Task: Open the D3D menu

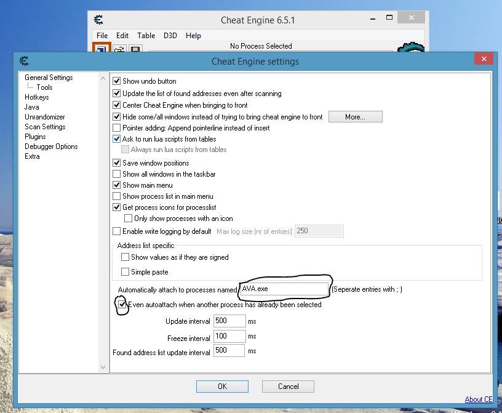Action: tap(170, 36)
